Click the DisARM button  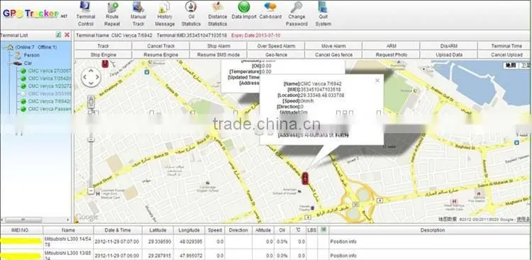coord(449,46)
